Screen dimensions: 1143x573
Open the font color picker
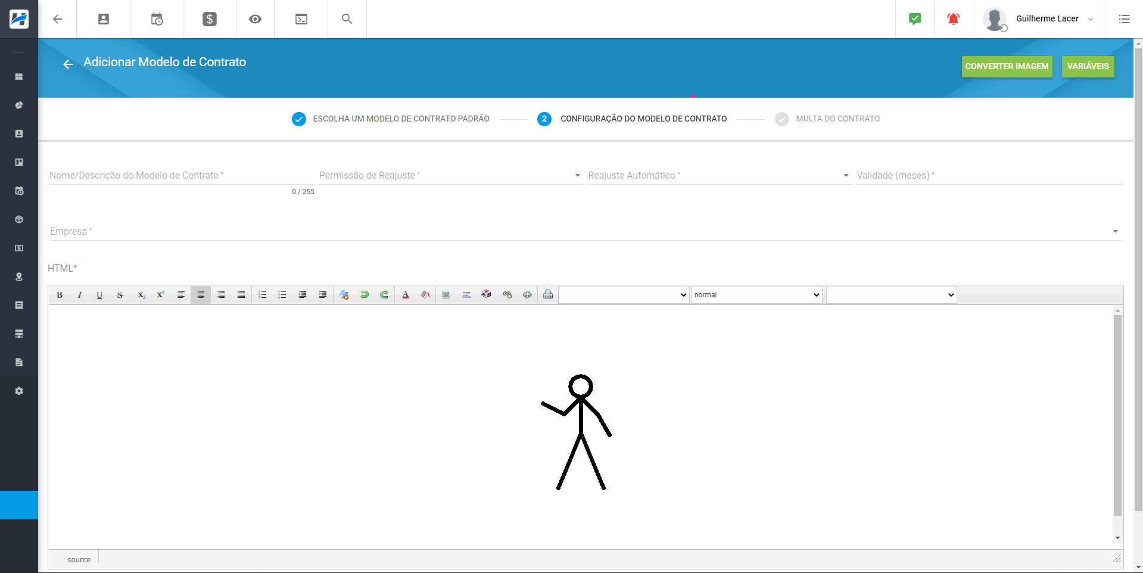pyautogui.click(x=406, y=295)
